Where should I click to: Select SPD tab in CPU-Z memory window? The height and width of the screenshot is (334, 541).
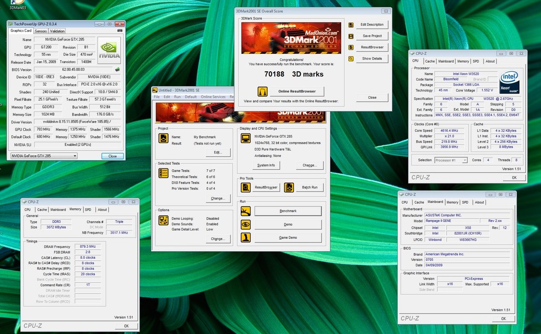[x=88, y=210]
